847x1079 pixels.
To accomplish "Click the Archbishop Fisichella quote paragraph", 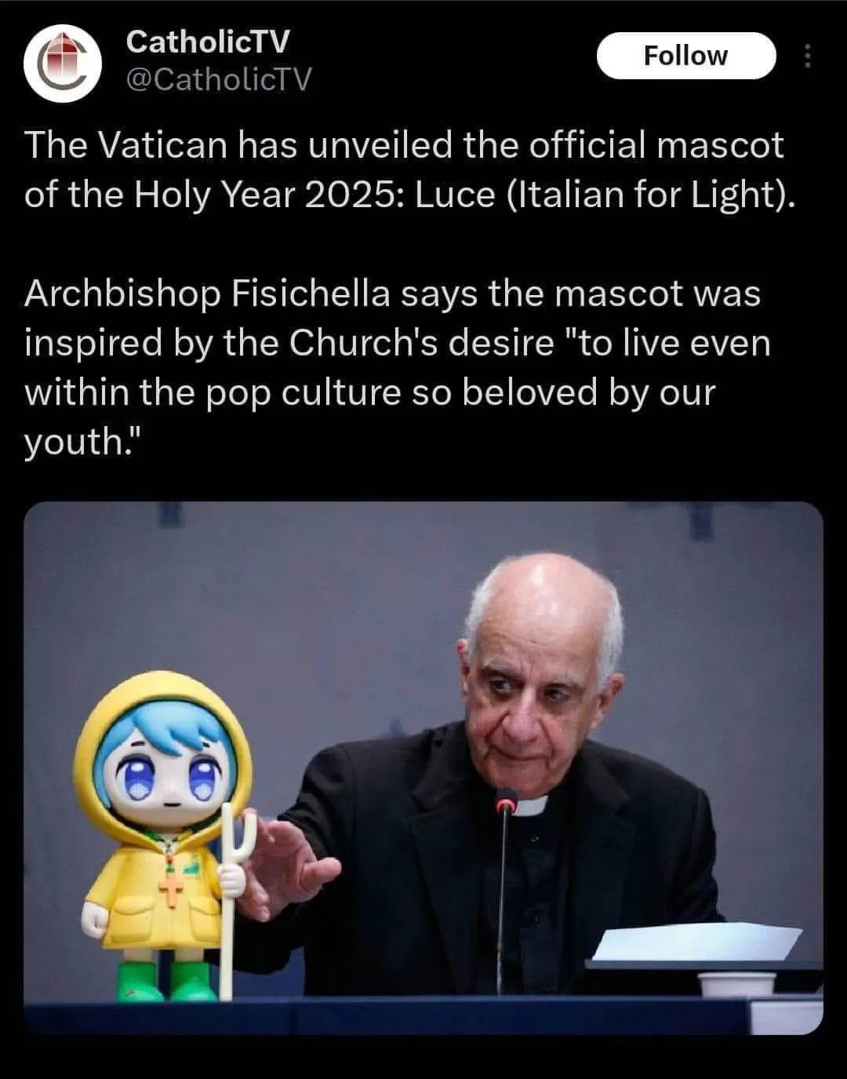I will [x=397, y=368].
